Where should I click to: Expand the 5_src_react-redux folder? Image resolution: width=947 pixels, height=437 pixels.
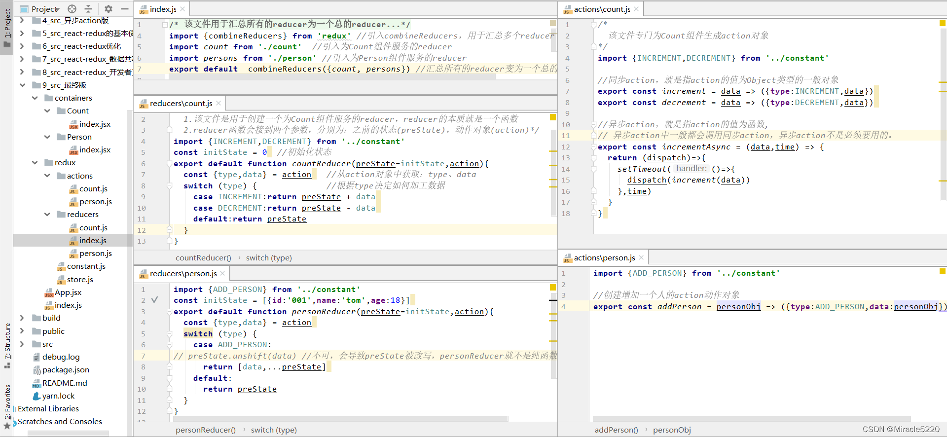point(22,33)
